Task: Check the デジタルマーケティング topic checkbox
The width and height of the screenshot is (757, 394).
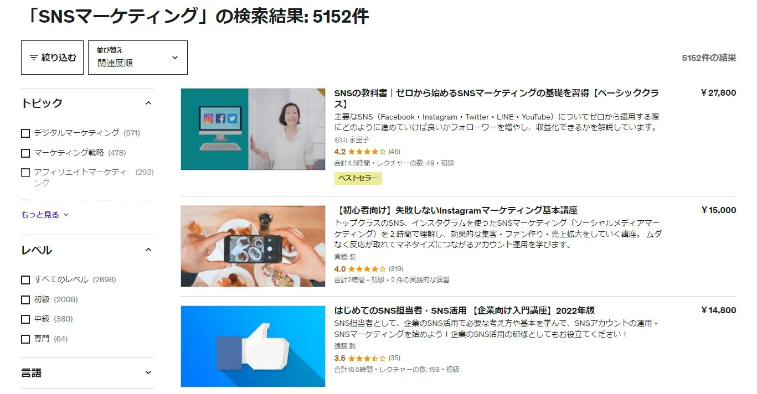Action: (25, 133)
